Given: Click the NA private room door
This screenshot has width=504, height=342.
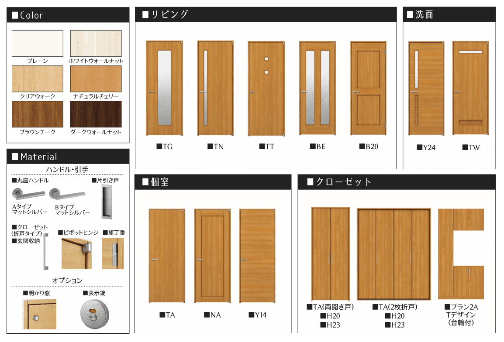Looking at the screenshot, I should [212, 256].
